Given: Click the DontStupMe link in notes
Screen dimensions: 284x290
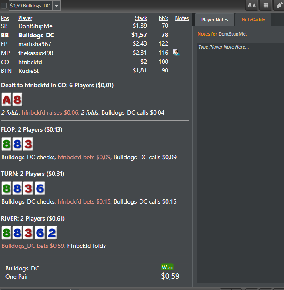Looking at the screenshot, I should point(232,34).
